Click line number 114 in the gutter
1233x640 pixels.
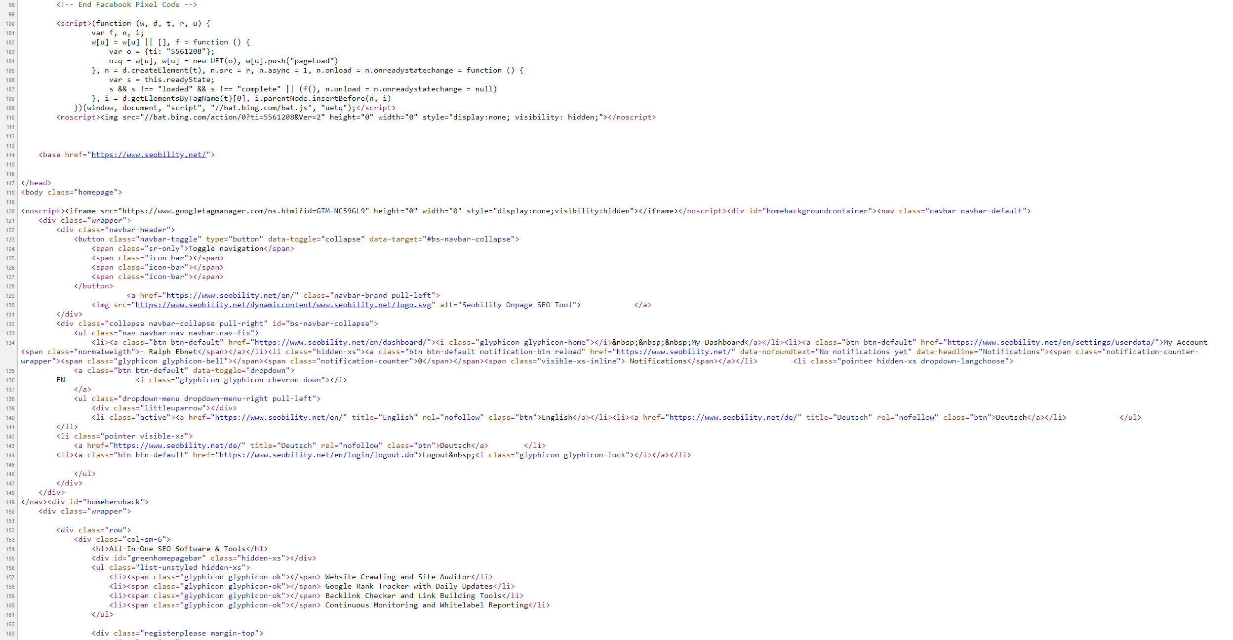pos(10,155)
